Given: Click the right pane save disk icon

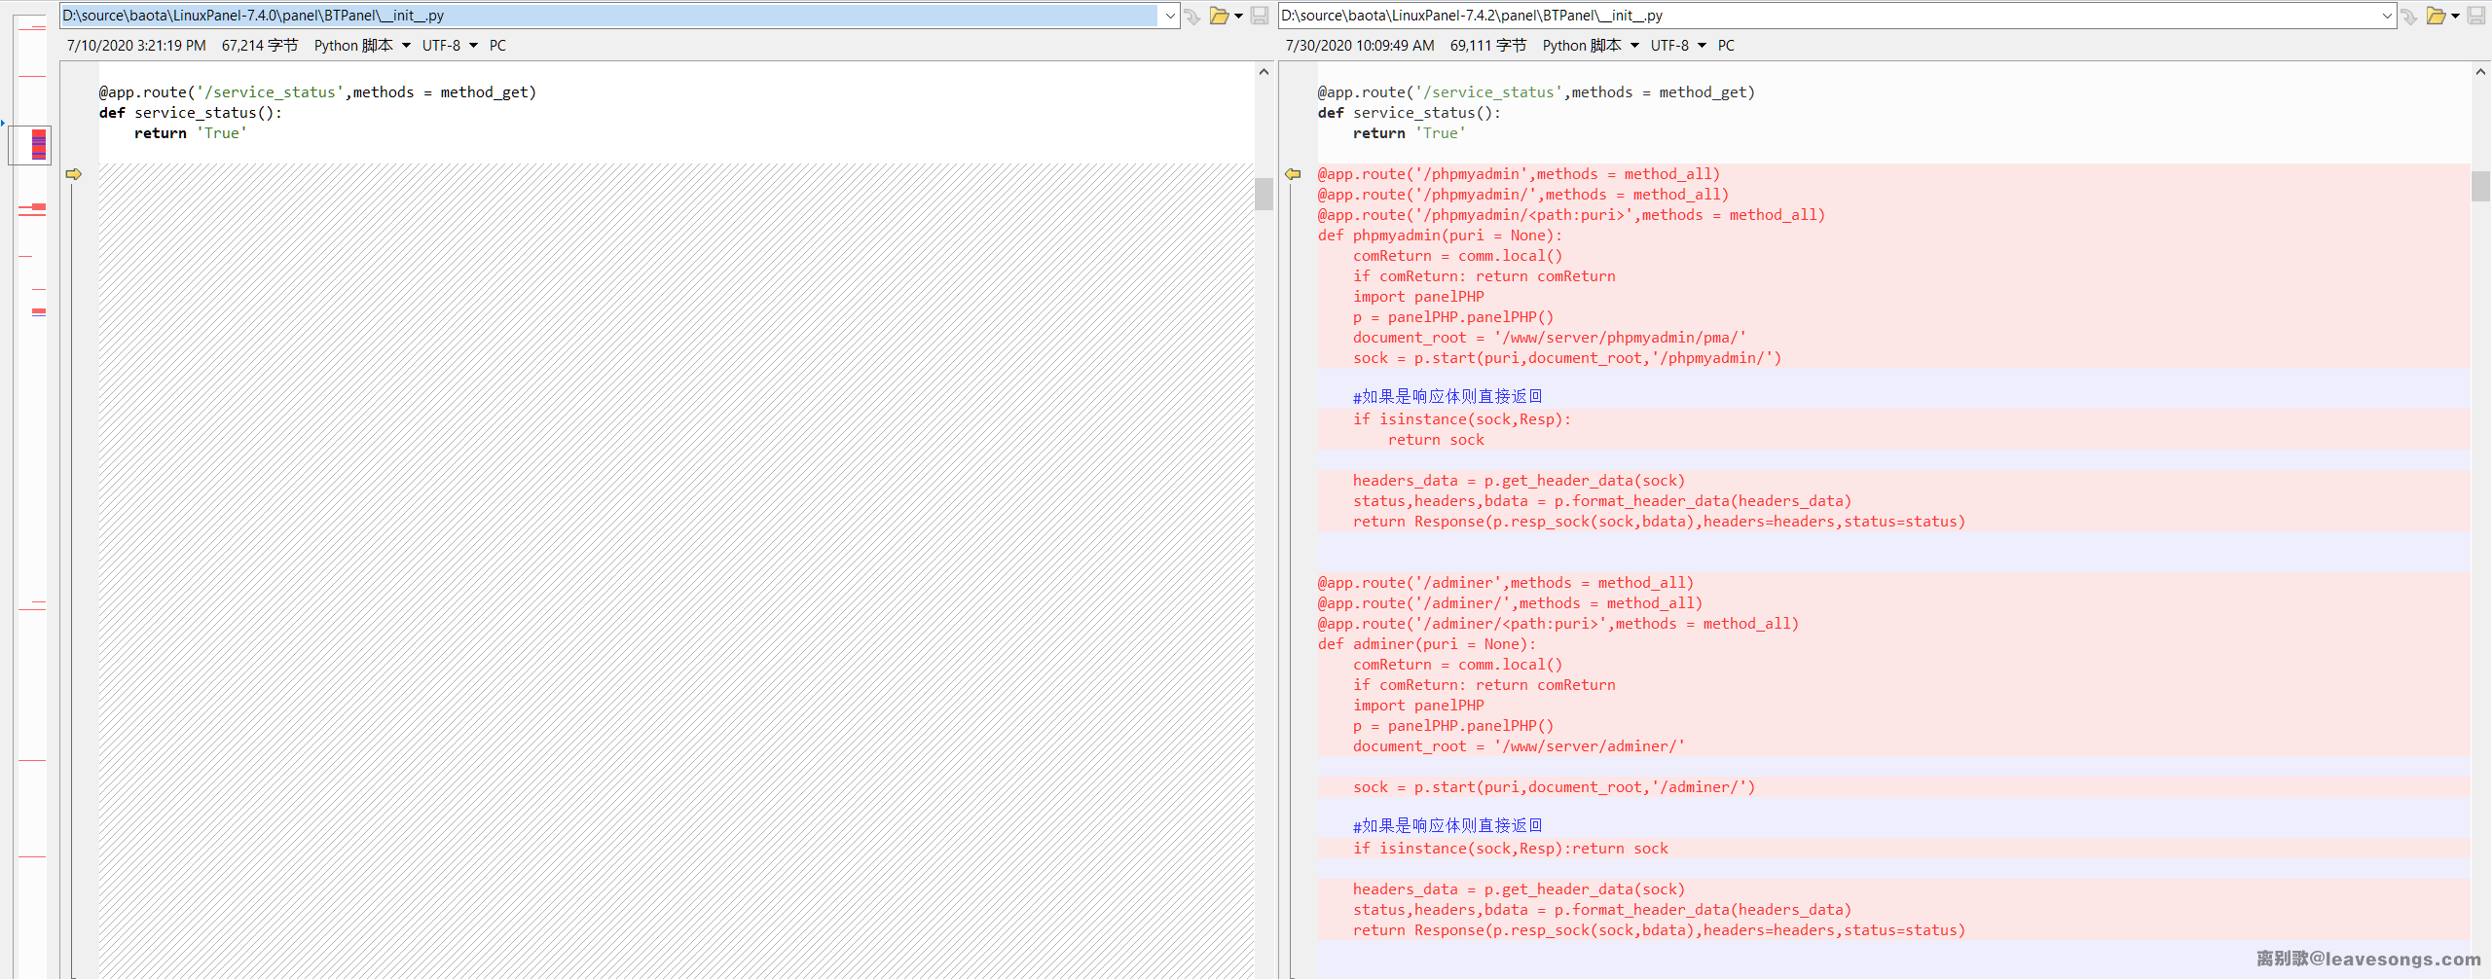Looking at the screenshot, I should 2476,16.
